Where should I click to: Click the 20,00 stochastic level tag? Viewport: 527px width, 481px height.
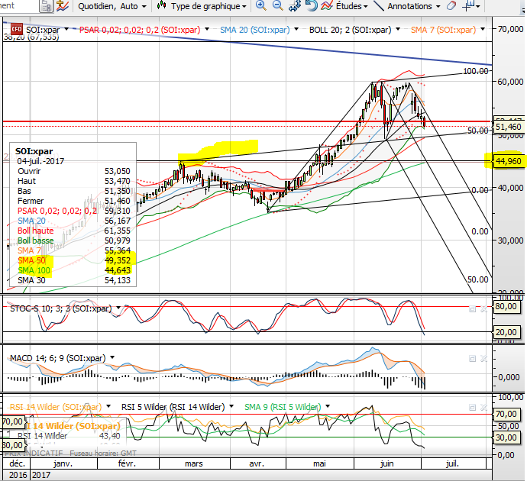[506, 332]
